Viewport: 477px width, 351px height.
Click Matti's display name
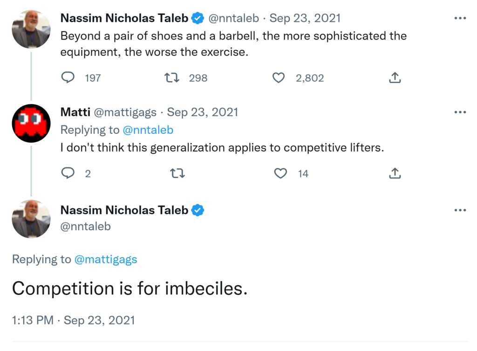coord(75,112)
